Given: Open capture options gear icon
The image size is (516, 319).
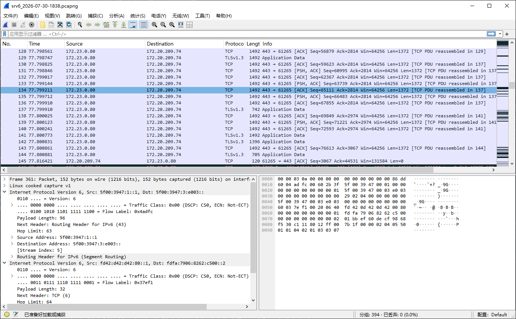Looking at the screenshot, I should [x=32, y=25].
